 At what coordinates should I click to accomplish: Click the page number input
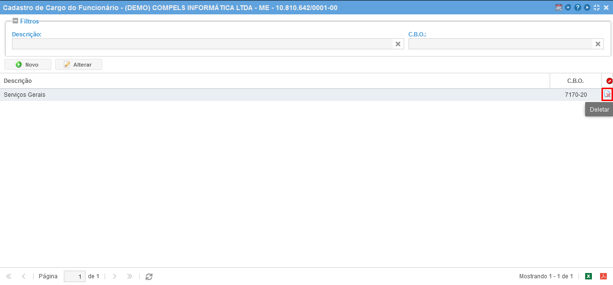click(x=74, y=276)
